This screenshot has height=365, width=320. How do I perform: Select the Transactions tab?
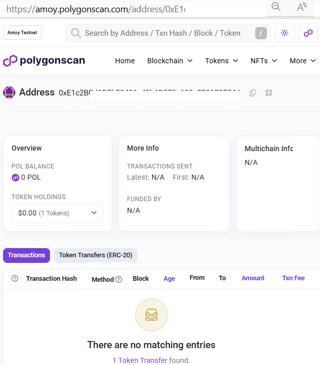coord(27,255)
